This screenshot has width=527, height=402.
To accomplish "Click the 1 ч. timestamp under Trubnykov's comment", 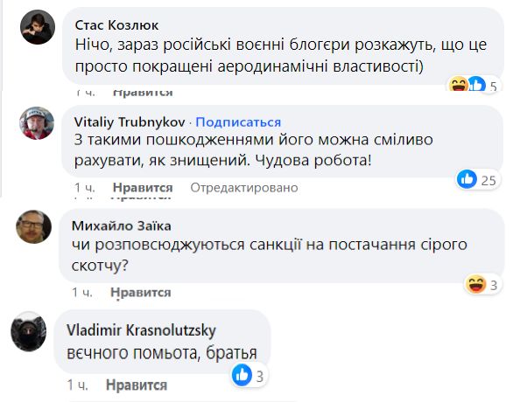I will tap(84, 188).
